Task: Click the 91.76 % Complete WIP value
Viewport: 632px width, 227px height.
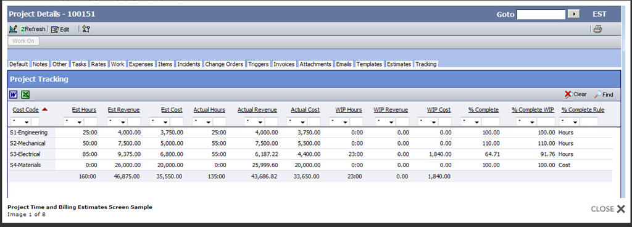Action: tap(547, 154)
